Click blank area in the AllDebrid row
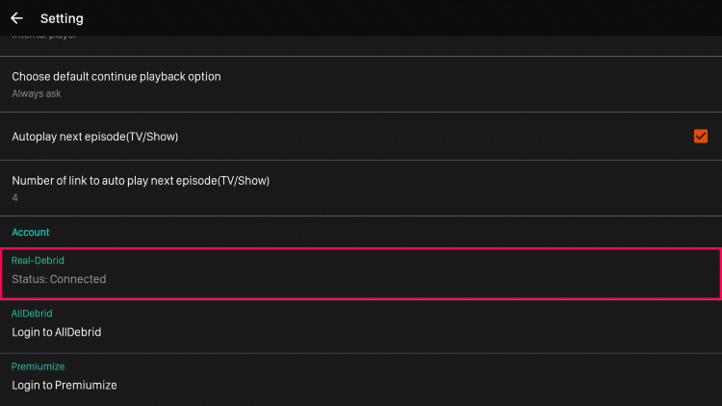 click(x=433, y=325)
